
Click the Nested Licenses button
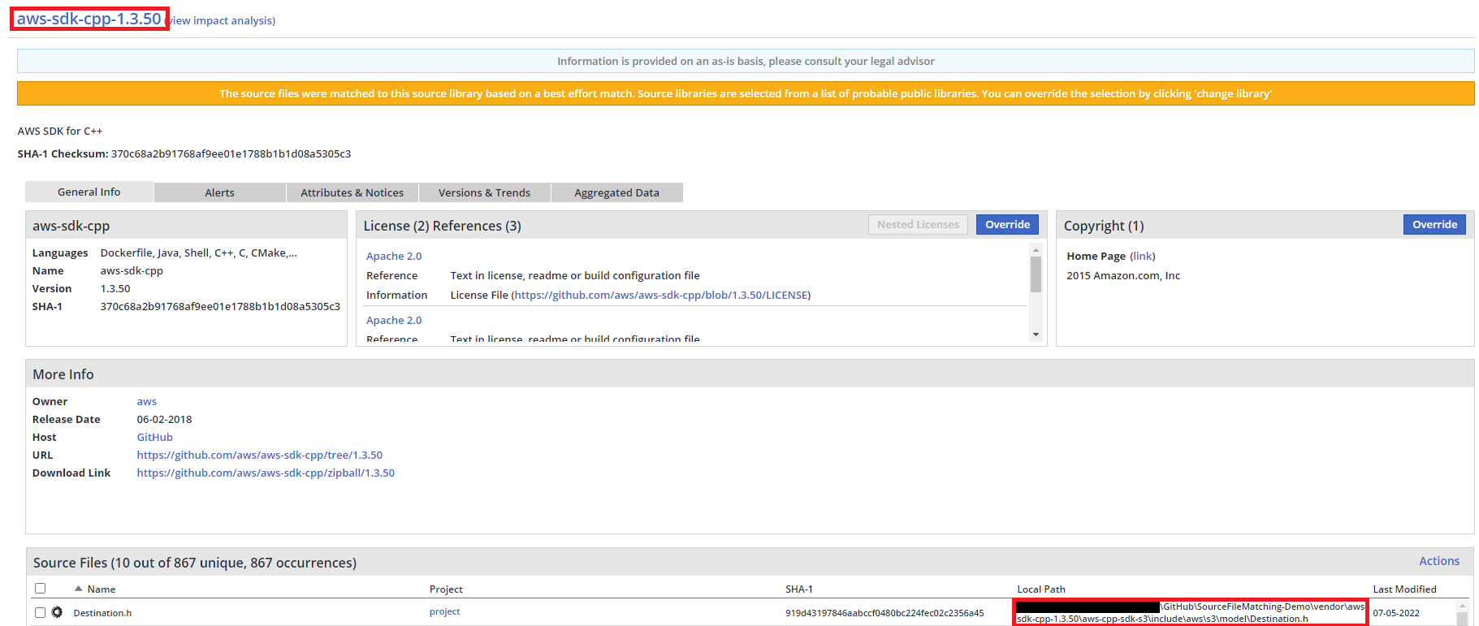[x=918, y=225]
